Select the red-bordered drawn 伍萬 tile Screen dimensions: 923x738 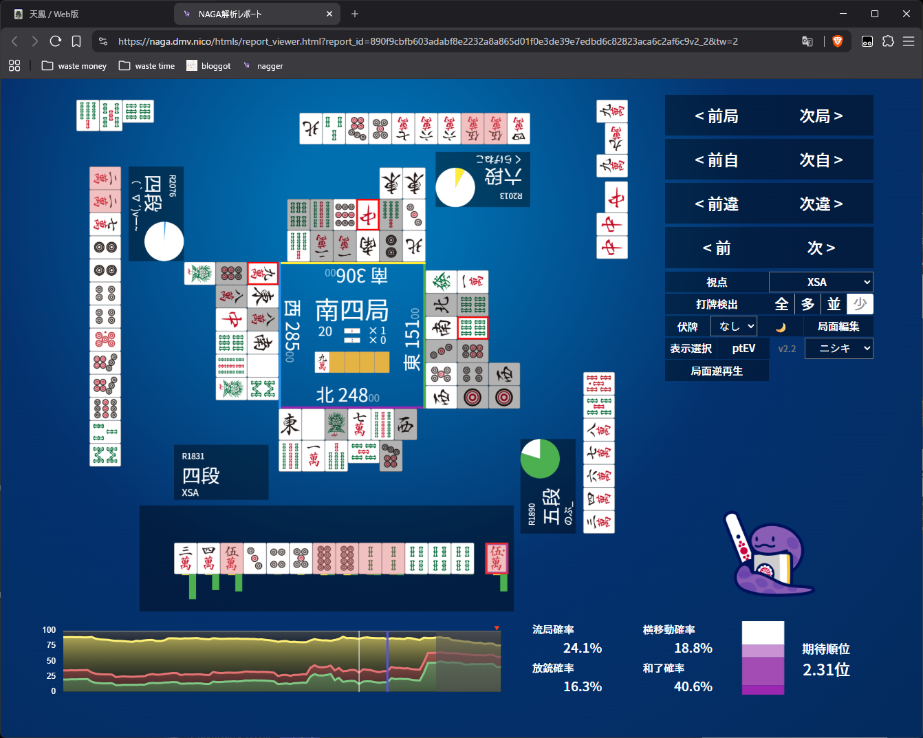[x=497, y=558]
